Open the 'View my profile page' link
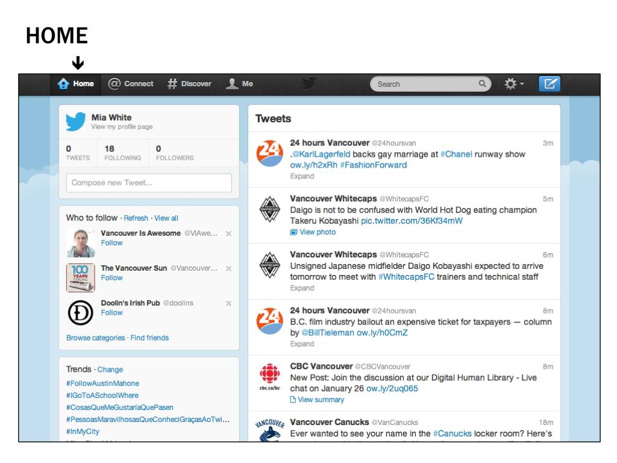This screenshot has width=617, height=463. pyautogui.click(x=122, y=127)
